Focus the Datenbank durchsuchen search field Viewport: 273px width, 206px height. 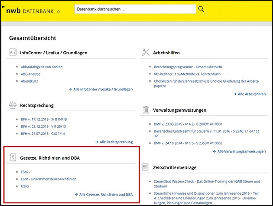click(x=134, y=9)
